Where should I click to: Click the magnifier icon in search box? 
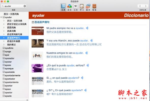point(3,6)
